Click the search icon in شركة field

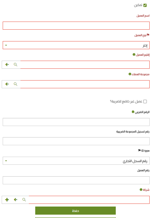tap(24, 200)
